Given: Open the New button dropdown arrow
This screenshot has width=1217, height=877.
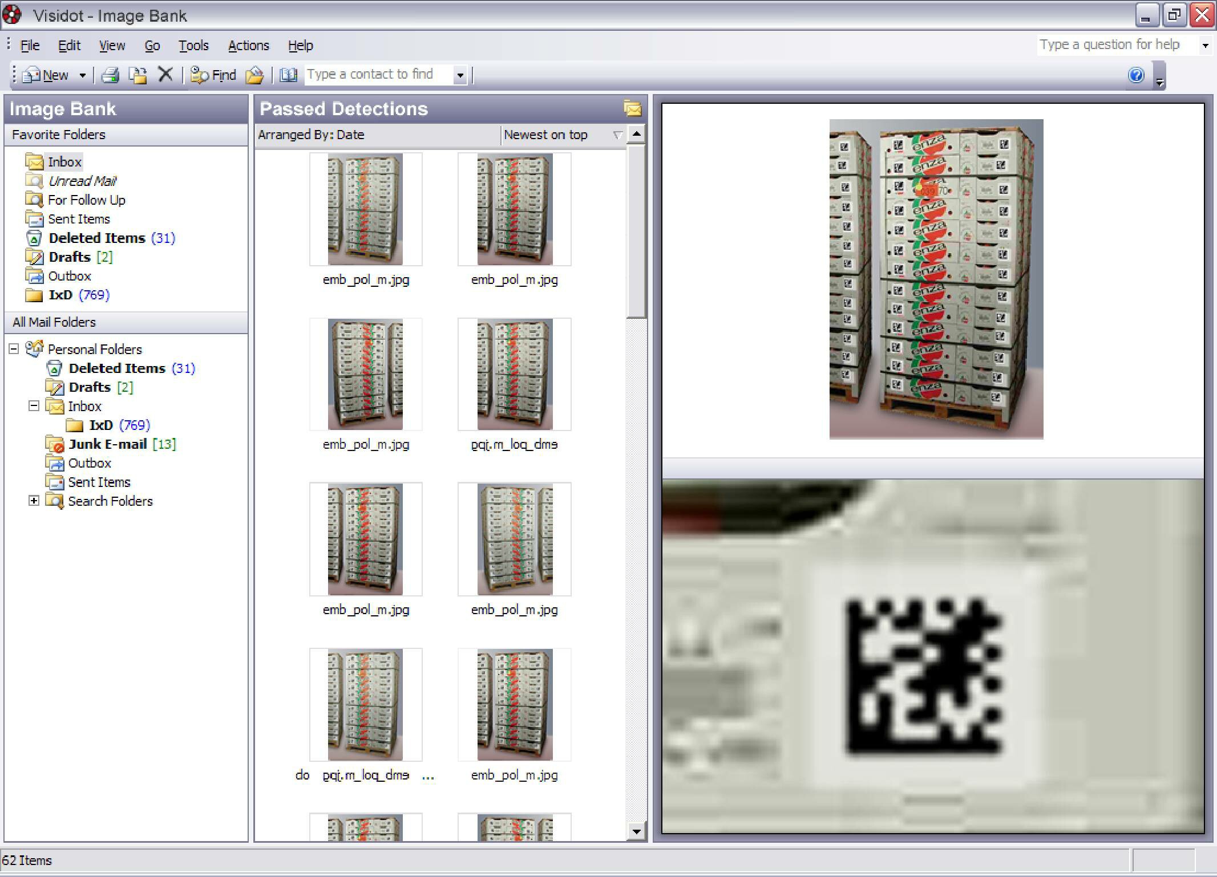Looking at the screenshot, I should coord(83,75).
